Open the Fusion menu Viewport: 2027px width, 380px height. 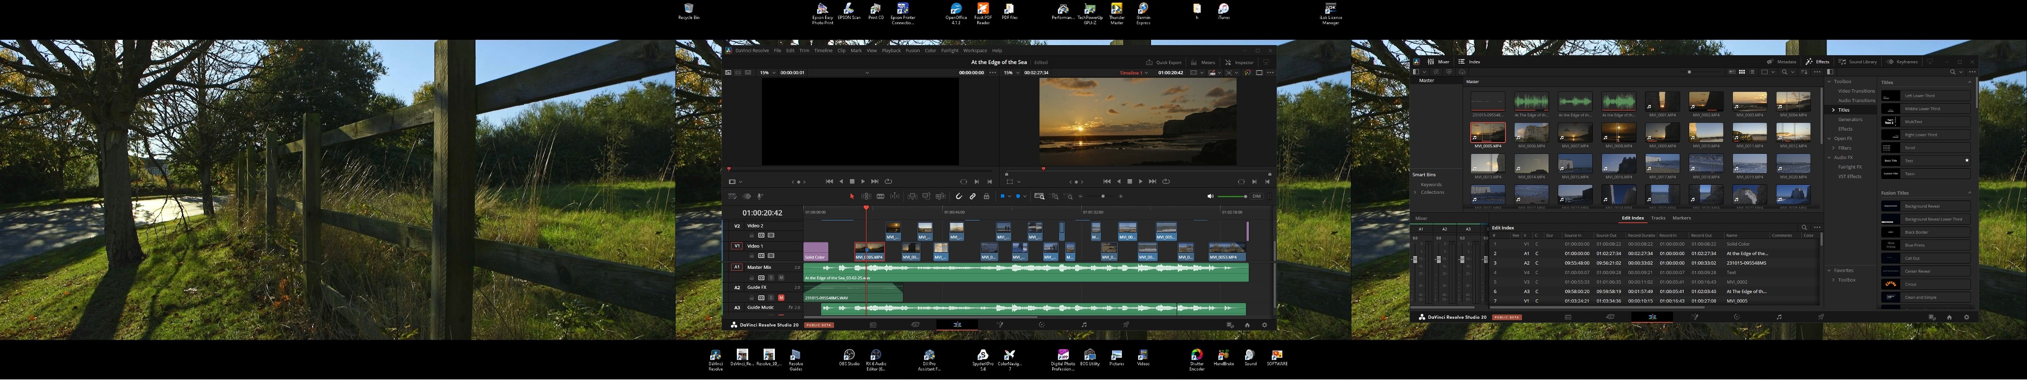913,50
